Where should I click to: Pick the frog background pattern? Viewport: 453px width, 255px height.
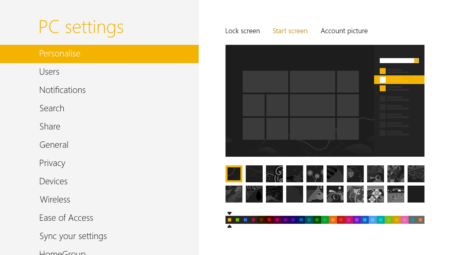(x=355, y=174)
